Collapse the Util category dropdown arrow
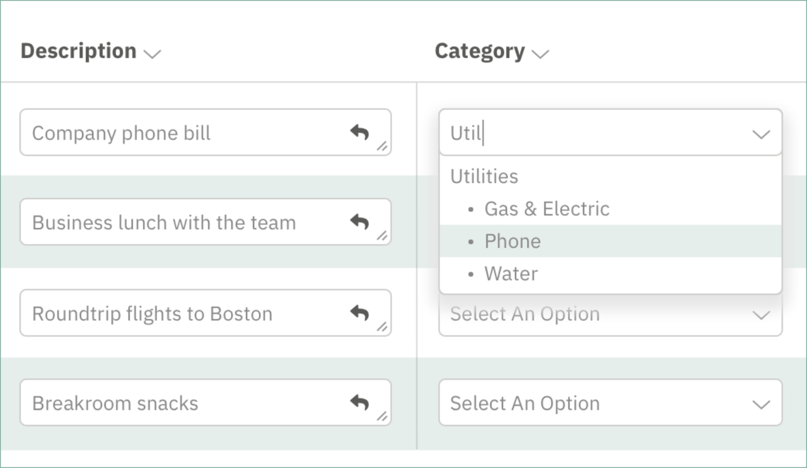This screenshot has height=468, width=807. (761, 134)
